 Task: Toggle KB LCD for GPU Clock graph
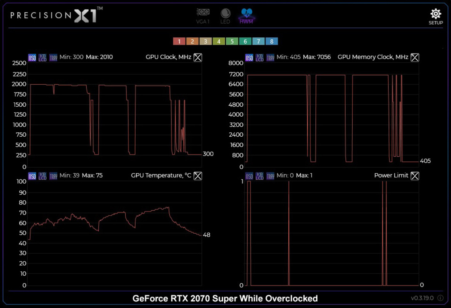click(x=42, y=57)
